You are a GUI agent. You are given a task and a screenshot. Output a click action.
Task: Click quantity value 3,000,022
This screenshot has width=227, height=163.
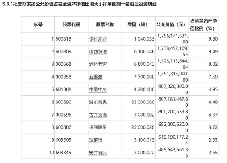tap(144, 153)
